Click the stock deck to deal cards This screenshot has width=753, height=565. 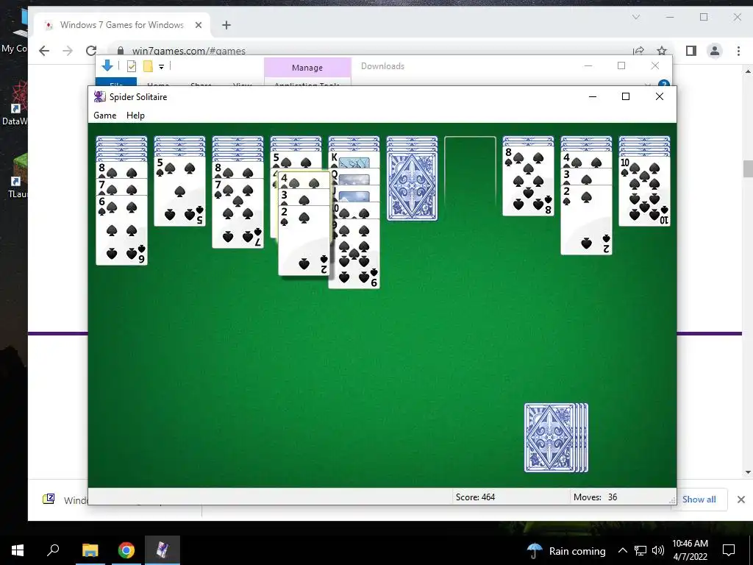coord(556,438)
